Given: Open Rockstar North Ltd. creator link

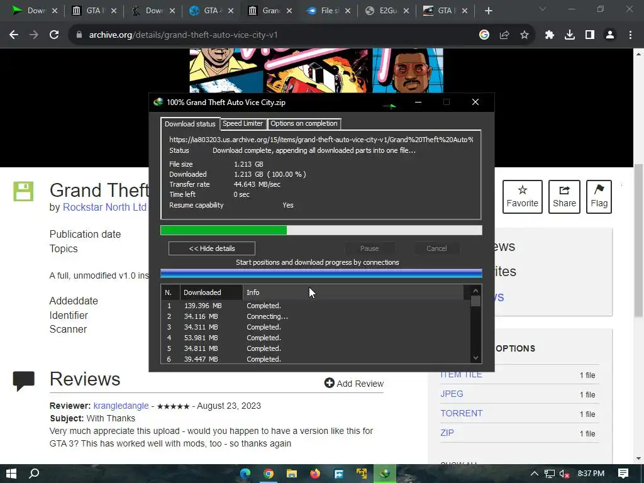Looking at the screenshot, I should pos(105,207).
